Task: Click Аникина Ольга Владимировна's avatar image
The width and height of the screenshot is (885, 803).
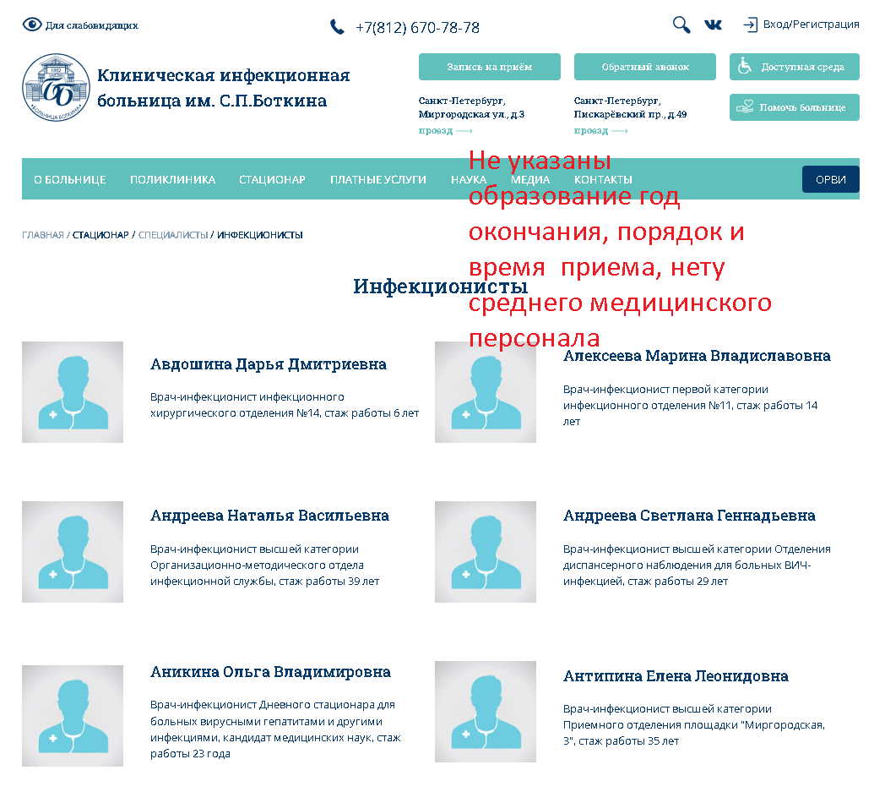Action: point(73,716)
